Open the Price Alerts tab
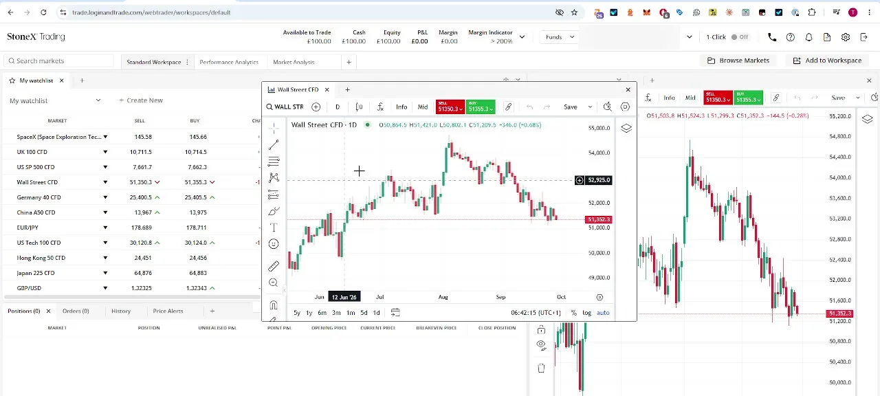Screen dimensions: 880x396 click(168, 311)
